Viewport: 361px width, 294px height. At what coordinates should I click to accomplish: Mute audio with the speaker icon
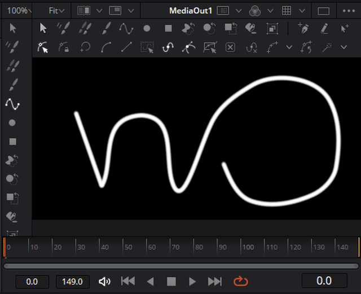pyautogui.click(x=104, y=282)
